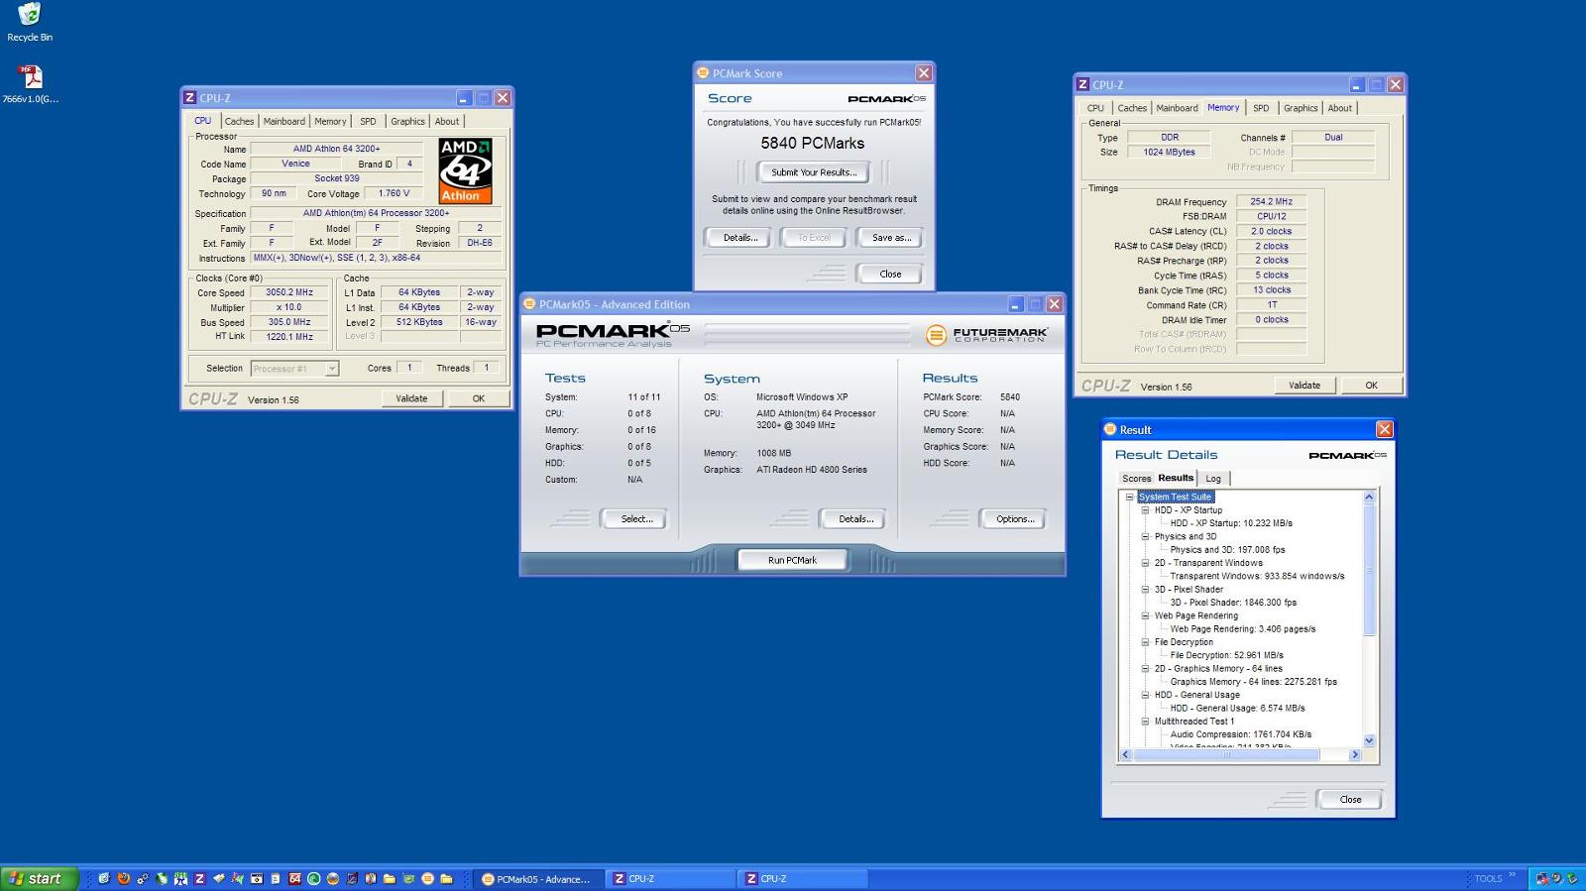Screen dimensions: 1586x891
Task: Collapse the HDD - General Usage node
Action: pos(1145,695)
